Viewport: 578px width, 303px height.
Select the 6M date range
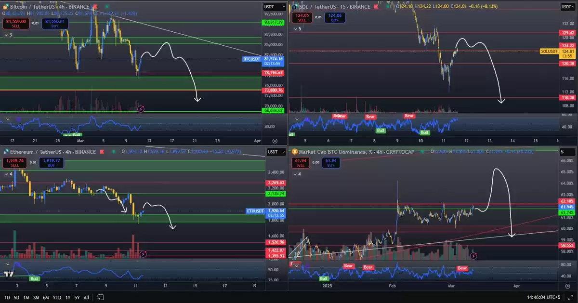tap(46, 297)
